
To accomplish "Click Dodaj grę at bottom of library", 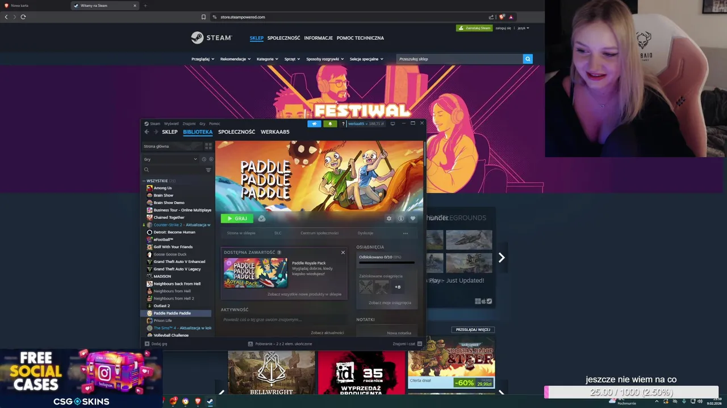I will [x=156, y=344].
